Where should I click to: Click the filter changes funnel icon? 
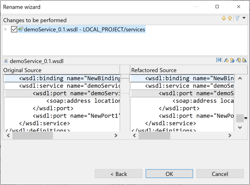coord(237,18)
